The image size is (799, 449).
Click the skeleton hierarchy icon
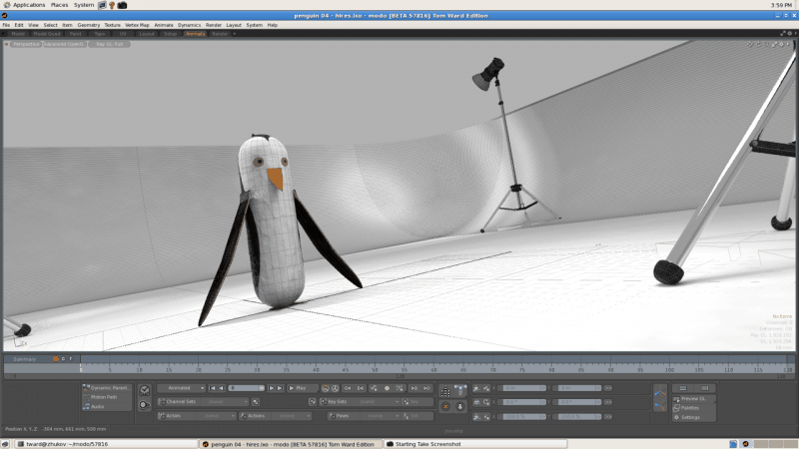[x=445, y=391]
